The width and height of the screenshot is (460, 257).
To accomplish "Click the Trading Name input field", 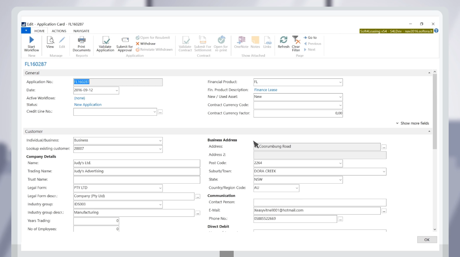I will tap(134, 171).
